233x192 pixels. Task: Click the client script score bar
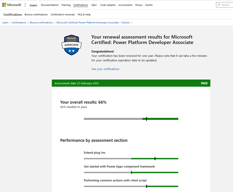point(131,186)
